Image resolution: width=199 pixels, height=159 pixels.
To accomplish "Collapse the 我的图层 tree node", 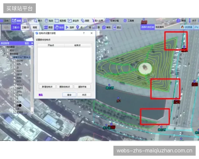I will (1, 47).
